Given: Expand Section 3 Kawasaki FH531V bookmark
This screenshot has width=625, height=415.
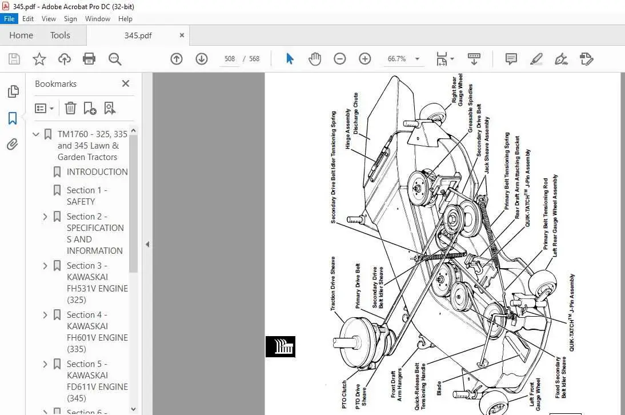Looking at the screenshot, I should (x=45, y=265).
